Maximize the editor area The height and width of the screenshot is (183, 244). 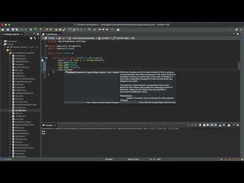[238, 34]
